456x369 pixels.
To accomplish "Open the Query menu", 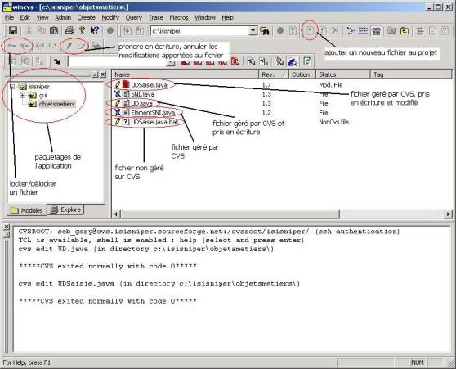I will click(x=134, y=18).
